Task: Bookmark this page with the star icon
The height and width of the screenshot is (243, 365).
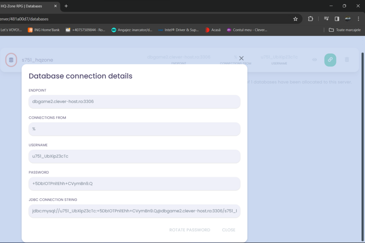Action: (x=295, y=19)
